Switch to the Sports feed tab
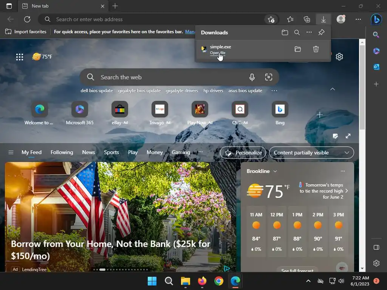This screenshot has width=387, height=290. point(111,153)
